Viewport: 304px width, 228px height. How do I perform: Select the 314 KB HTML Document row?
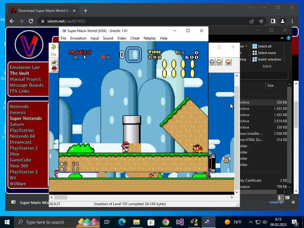pos(264,140)
